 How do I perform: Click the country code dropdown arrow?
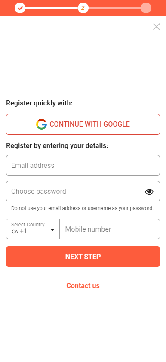(52, 230)
